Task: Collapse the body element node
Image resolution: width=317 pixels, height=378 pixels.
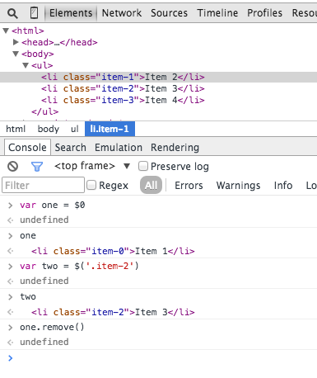Action: [16, 54]
